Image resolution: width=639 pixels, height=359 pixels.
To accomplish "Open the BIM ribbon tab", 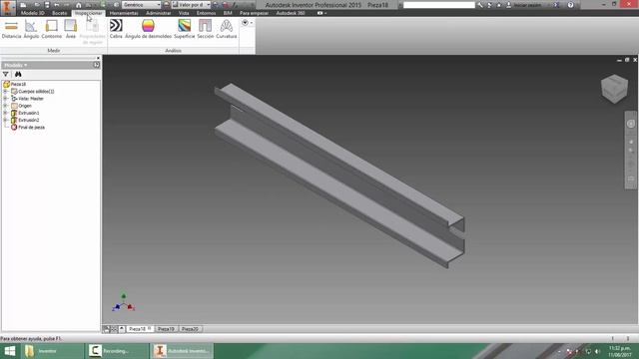I will click(x=228, y=13).
